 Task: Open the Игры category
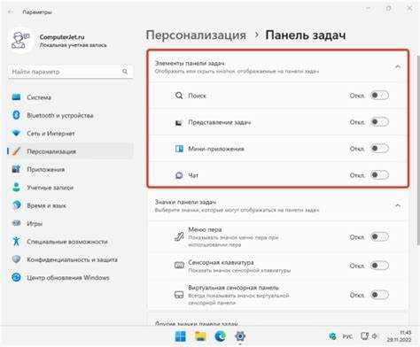tap(70, 223)
